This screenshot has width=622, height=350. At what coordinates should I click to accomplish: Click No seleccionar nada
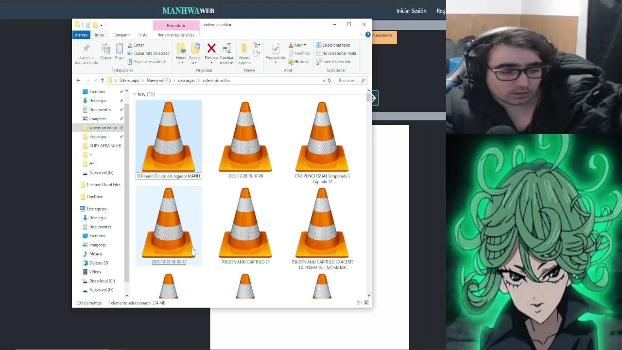tap(336, 53)
